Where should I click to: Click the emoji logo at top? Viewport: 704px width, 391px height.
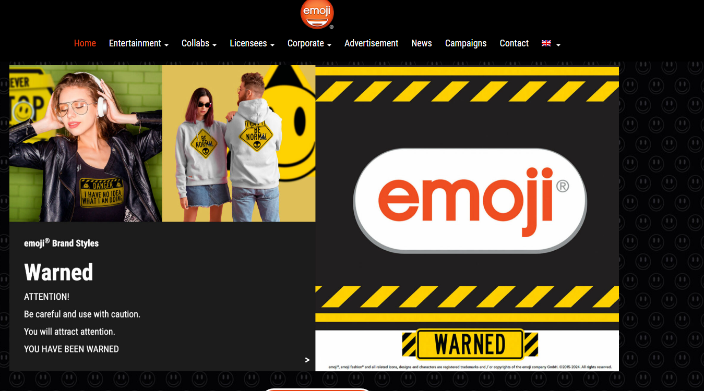tap(317, 14)
